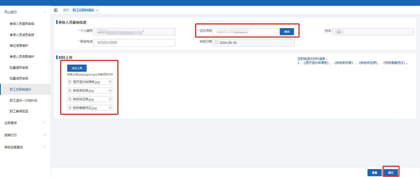This screenshot has width=420, height=177.
Task: Open the 《养老审批表》 link
Action: 344,63
